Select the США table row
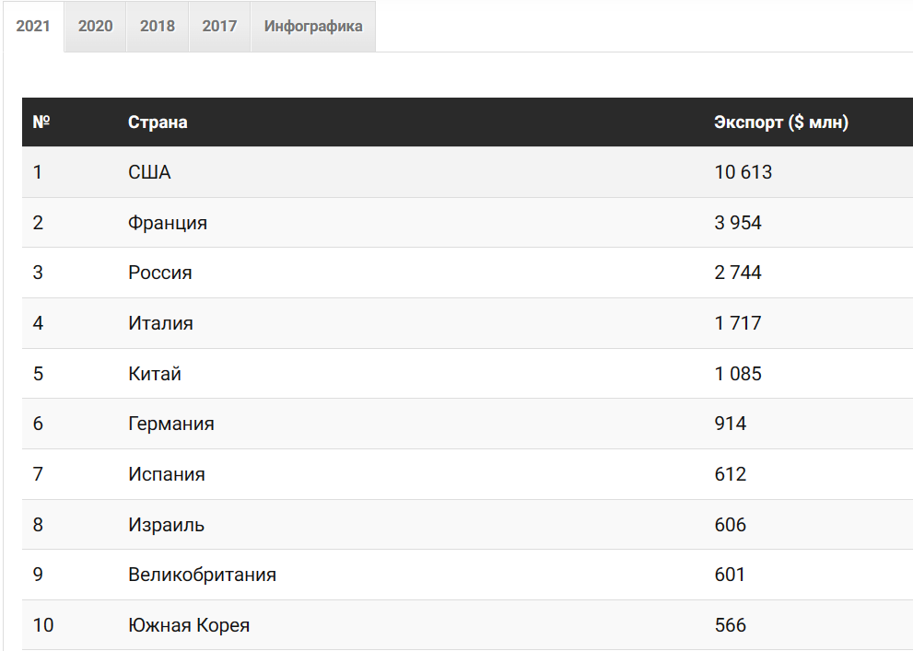913x651 pixels. tap(468, 172)
